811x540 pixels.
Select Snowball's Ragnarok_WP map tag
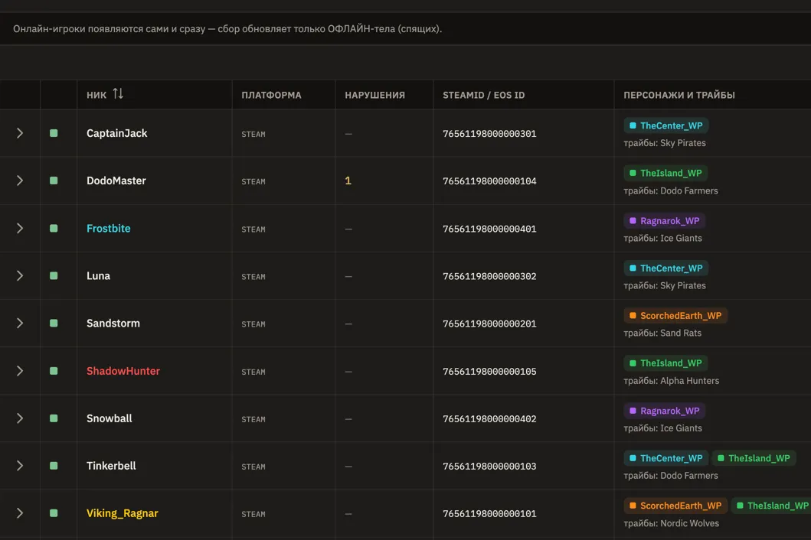click(x=665, y=411)
